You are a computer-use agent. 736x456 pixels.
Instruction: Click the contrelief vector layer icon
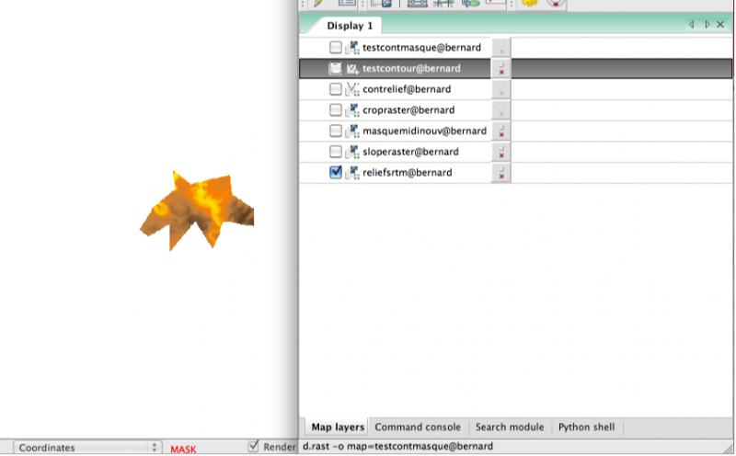pyautogui.click(x=351, y=89)
